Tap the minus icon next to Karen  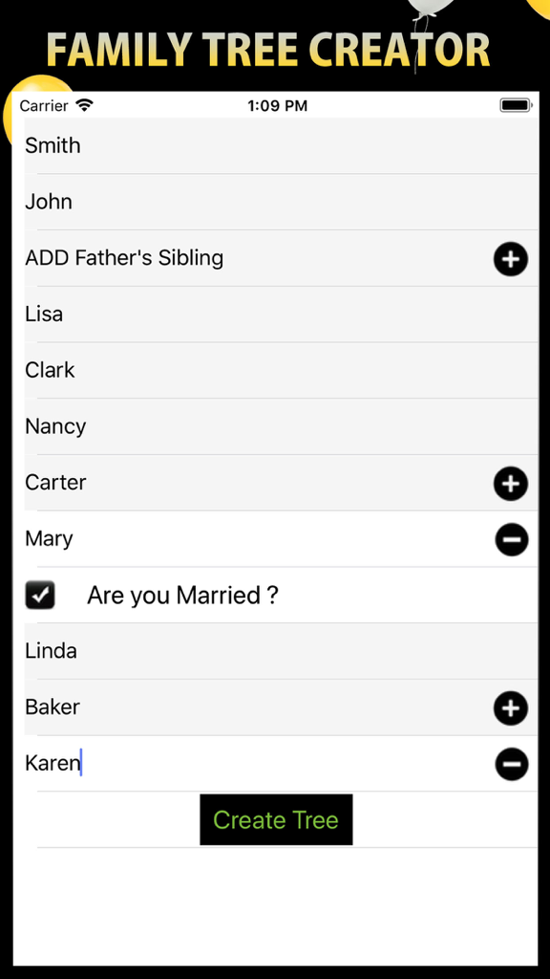512,765
